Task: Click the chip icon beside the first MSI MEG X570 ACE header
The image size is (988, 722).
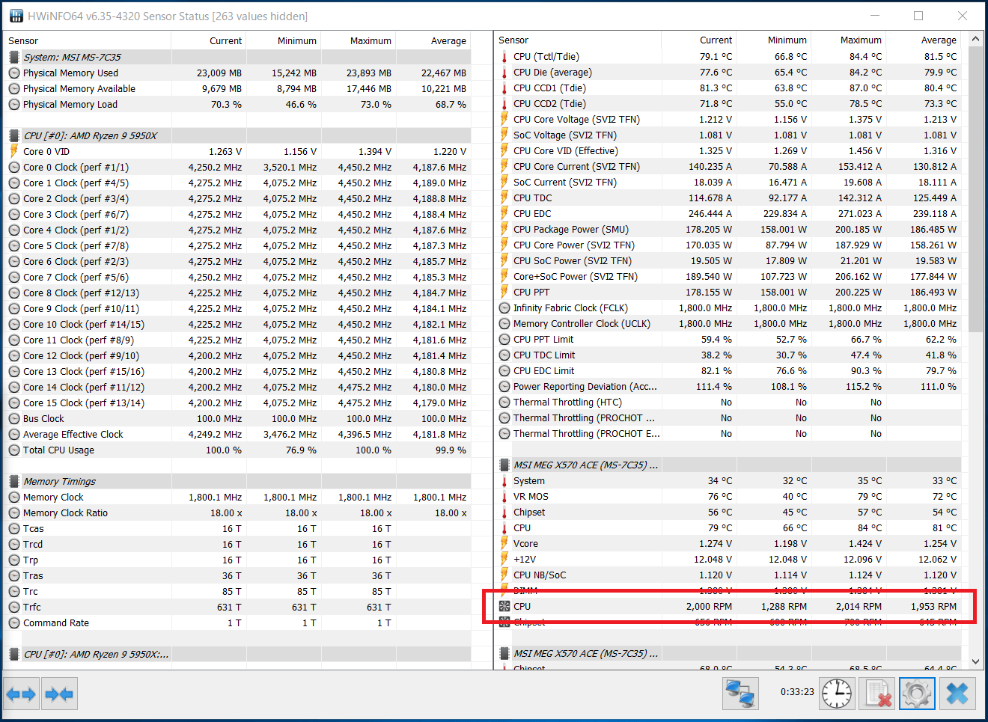Action: [x=504, y=465]
